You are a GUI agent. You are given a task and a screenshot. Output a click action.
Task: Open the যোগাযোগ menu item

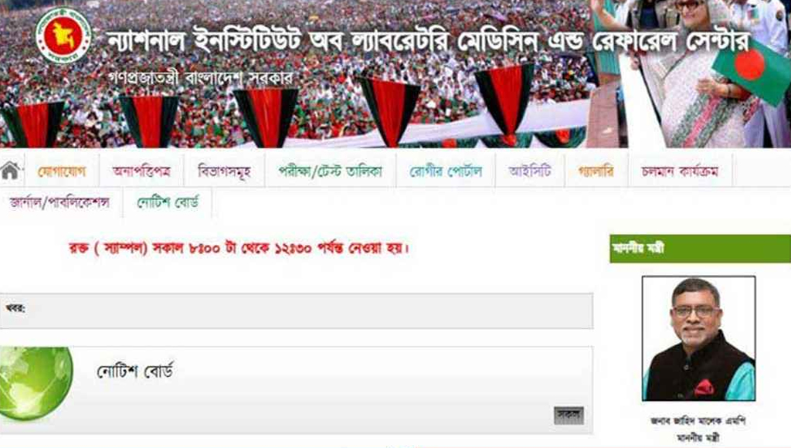[x=62, y=171]
